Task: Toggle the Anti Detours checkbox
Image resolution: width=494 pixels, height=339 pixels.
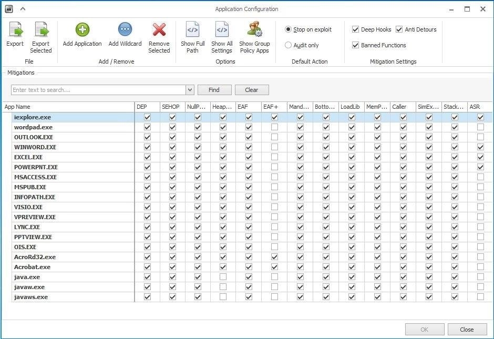Action: point(399,29)
